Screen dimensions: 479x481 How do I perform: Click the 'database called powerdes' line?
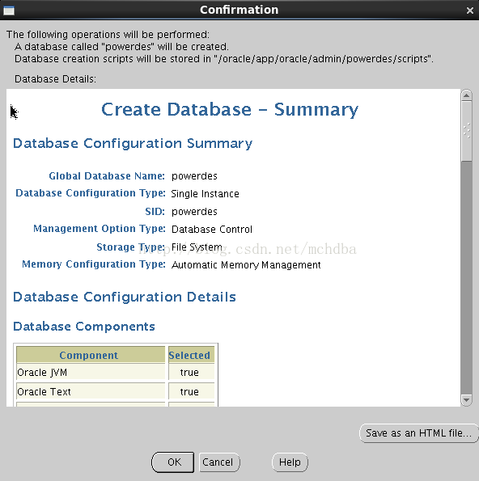click(121, 47)
